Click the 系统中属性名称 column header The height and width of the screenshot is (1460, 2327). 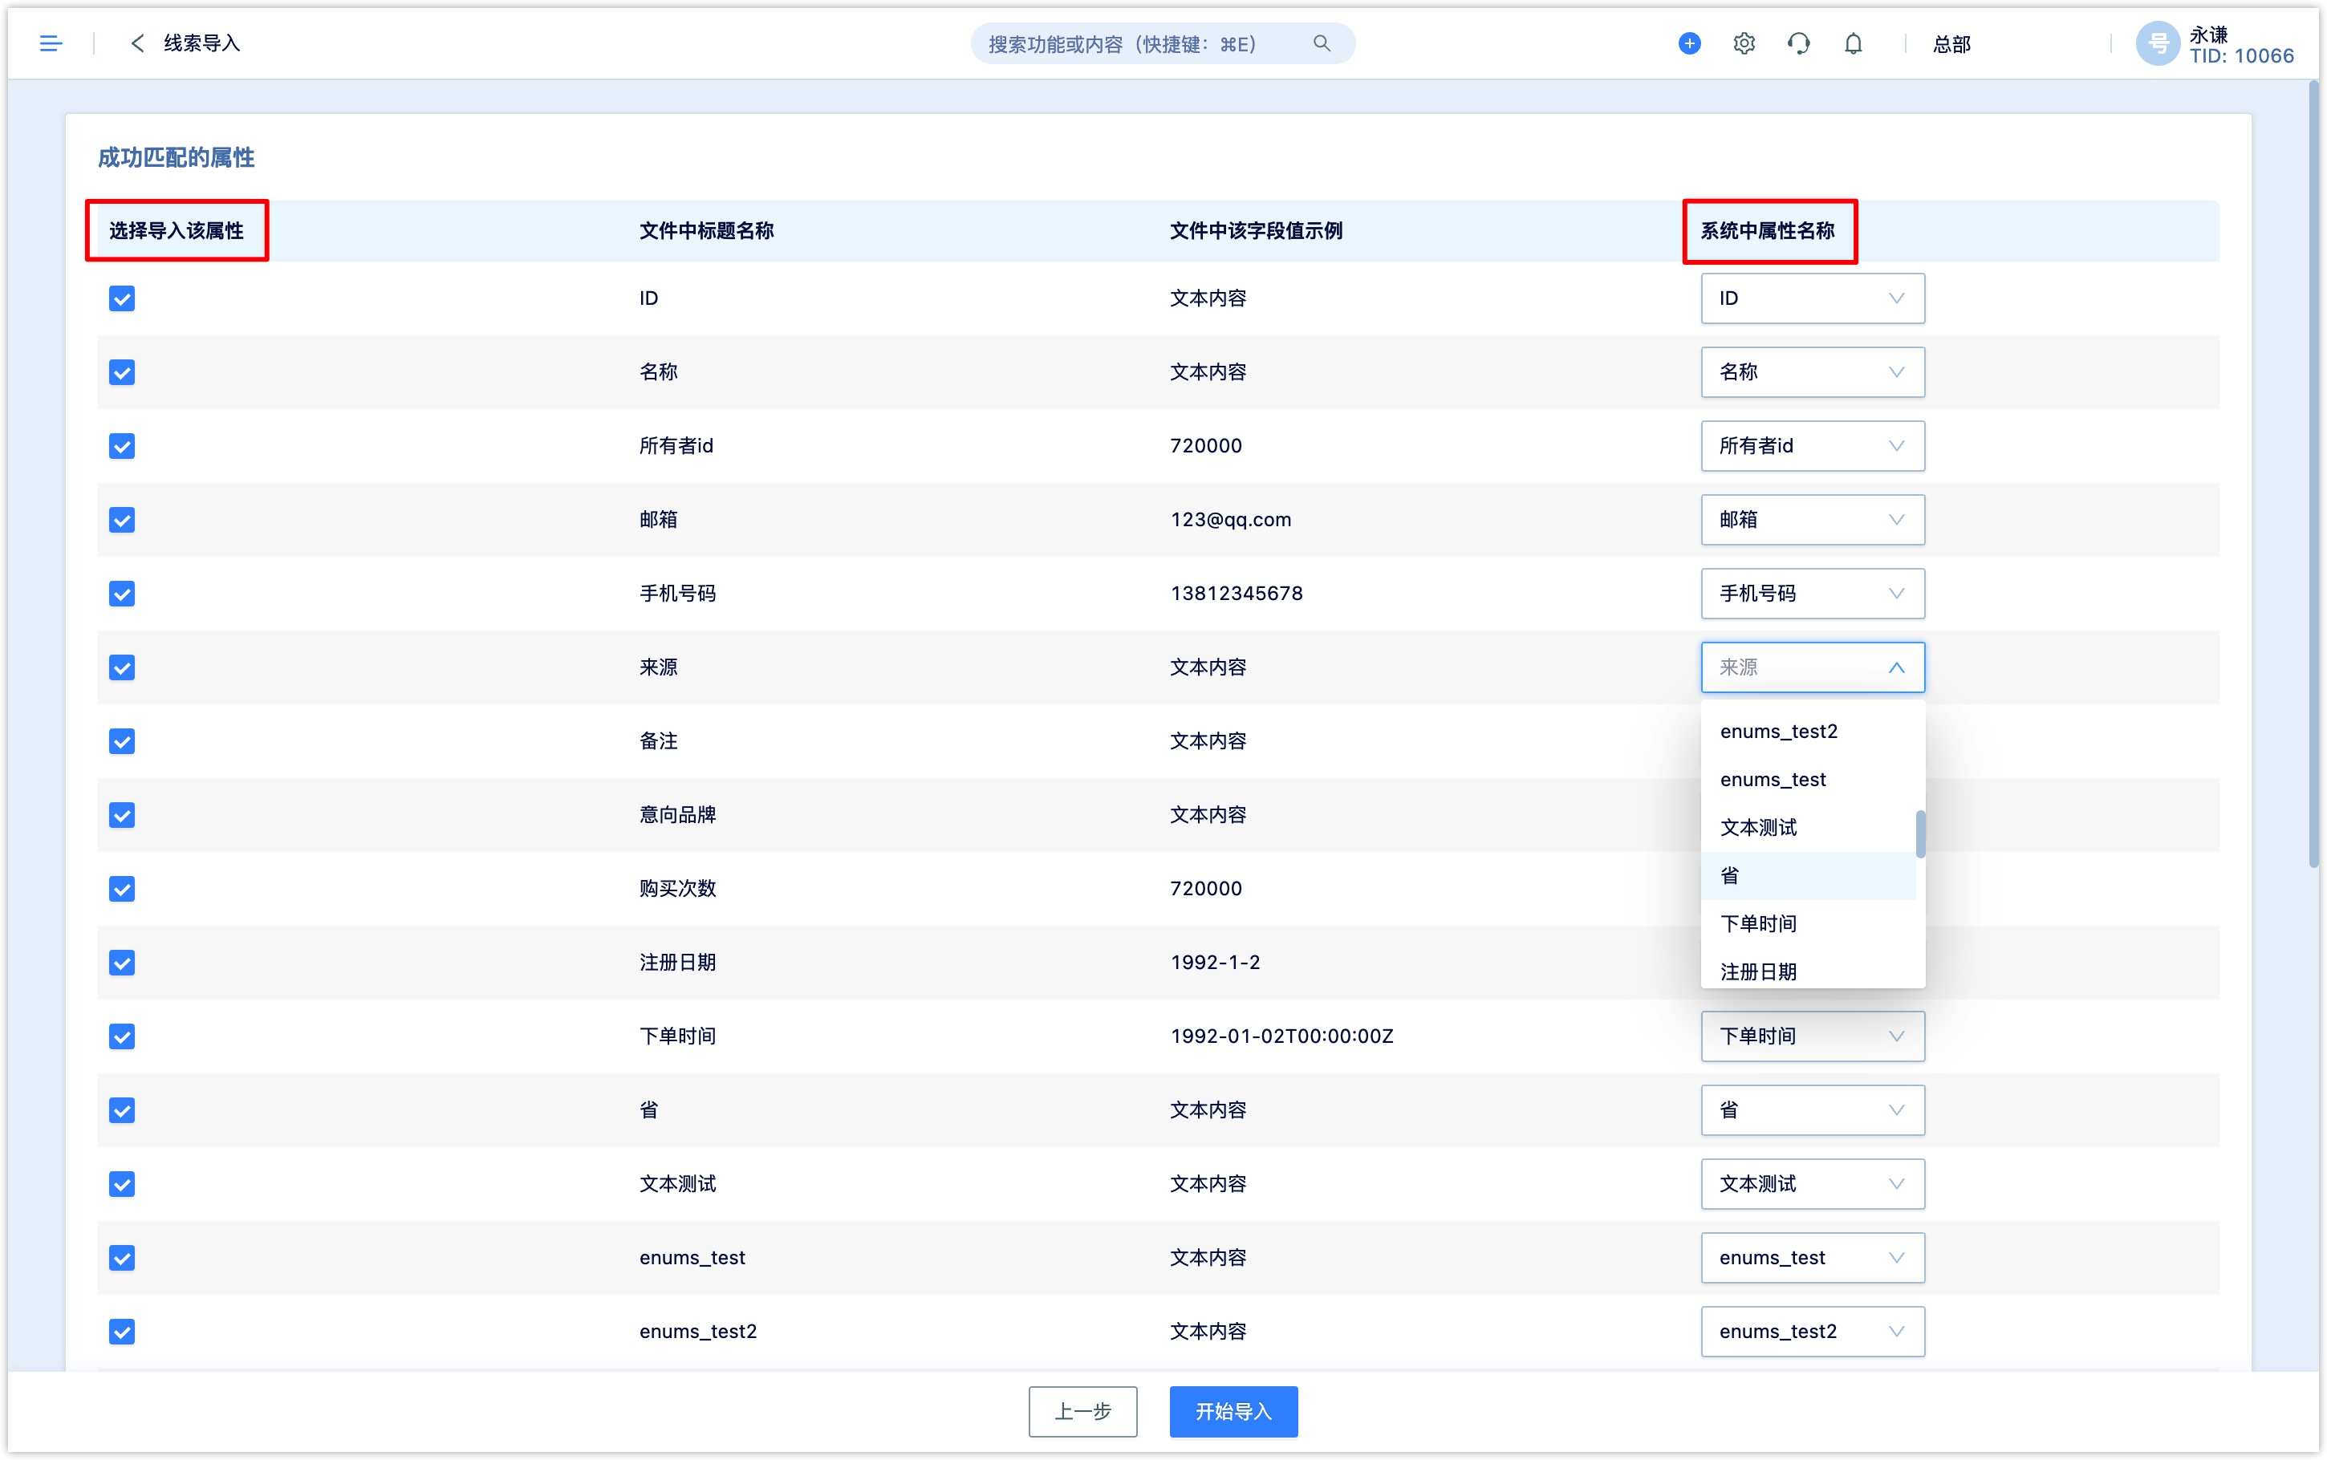pos(1767,231)
